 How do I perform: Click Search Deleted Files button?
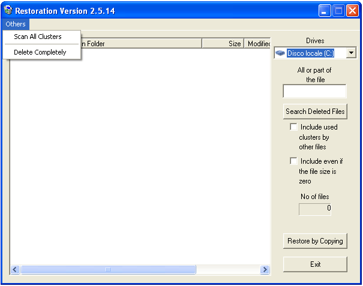(x=315, y=112)
